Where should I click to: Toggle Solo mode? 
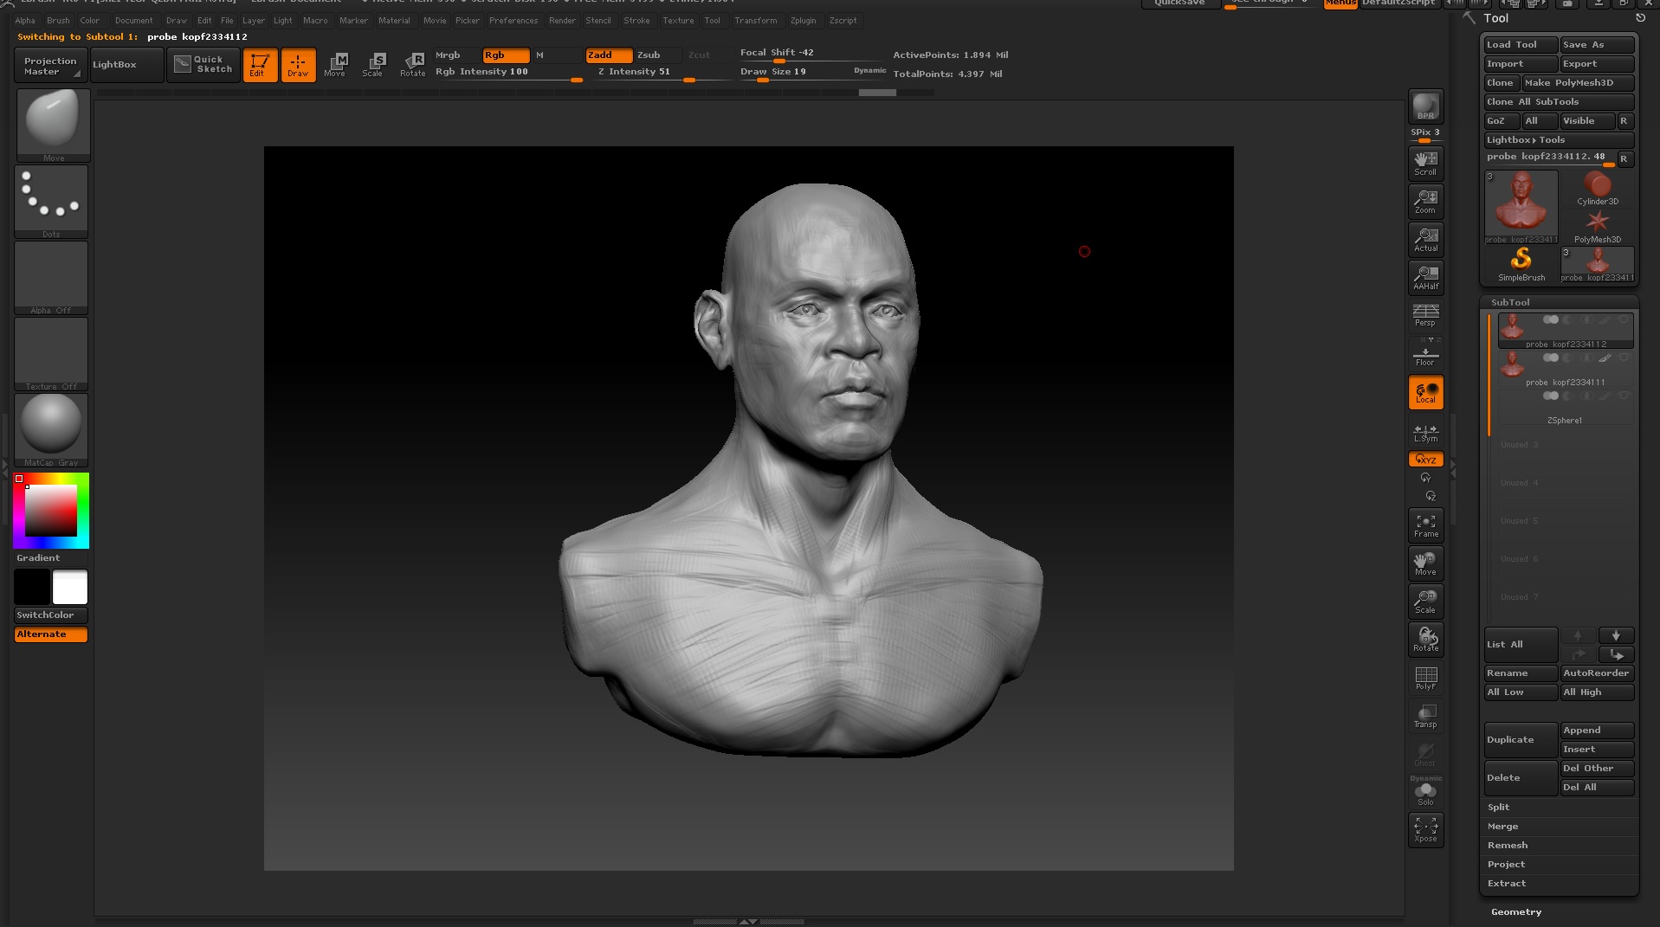(x=1425, y=793)
